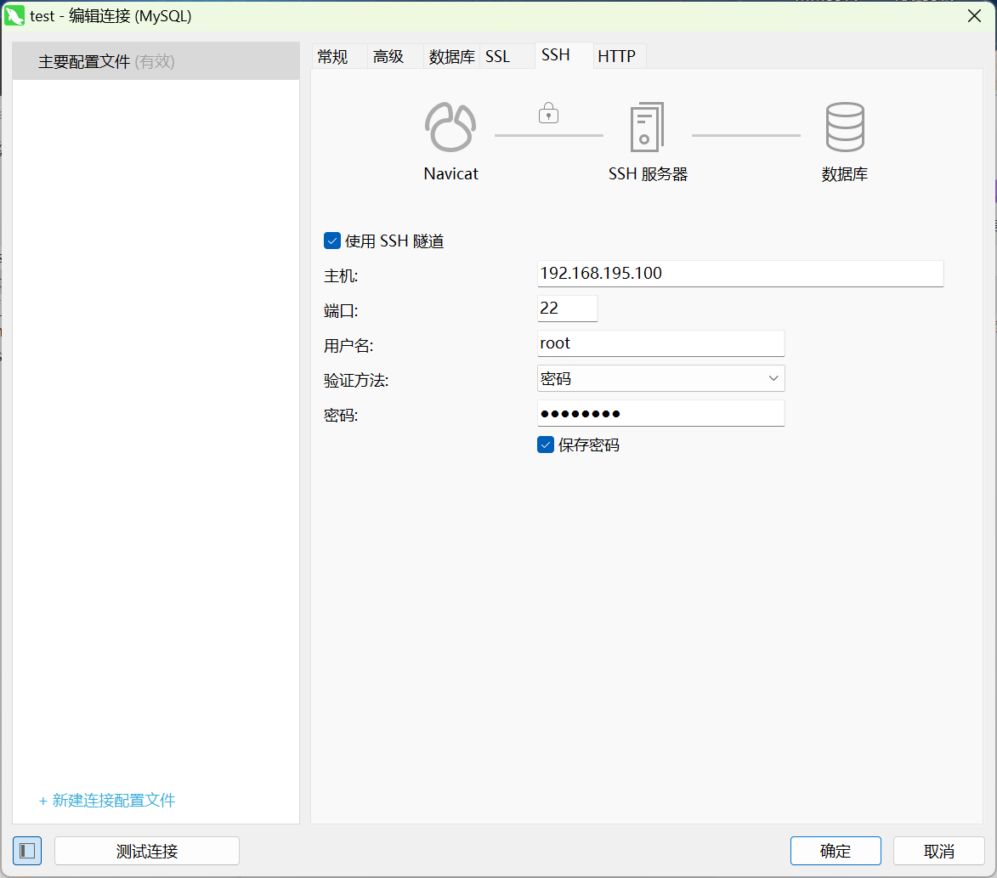Viewport: 997px width, 878px height.
Task: Focus the 用户名 field containing root
Action: (660, 343)
